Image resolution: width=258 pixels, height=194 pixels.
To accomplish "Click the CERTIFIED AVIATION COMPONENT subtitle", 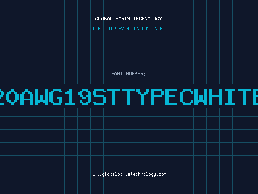I will click(129, 28).
